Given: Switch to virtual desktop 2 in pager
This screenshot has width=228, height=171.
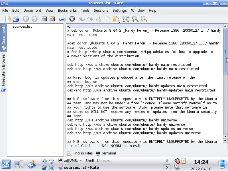Looking at the screenshot, I should pos(167,168).
